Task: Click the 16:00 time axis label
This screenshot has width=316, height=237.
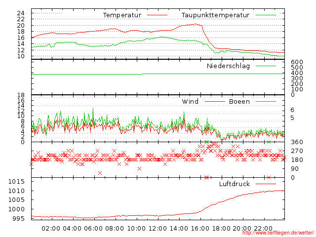Action: click(200, 229)
